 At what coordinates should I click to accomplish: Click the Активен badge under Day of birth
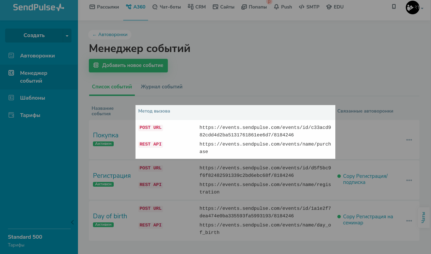pos(103,225)
